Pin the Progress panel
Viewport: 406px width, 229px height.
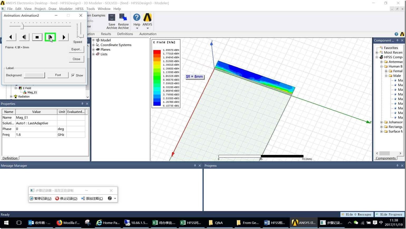pos(397,166)
